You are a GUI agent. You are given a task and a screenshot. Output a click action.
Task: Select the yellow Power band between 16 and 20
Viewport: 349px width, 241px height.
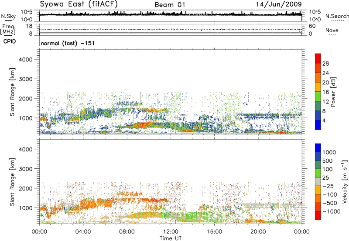(x=318, y=87)
